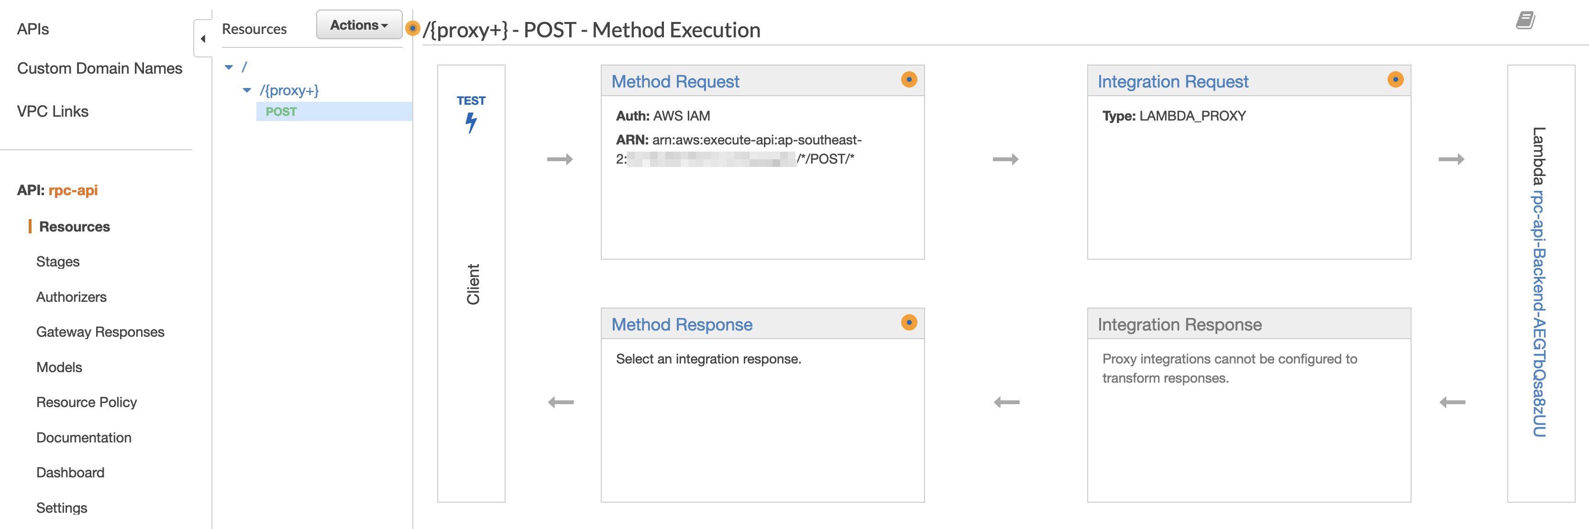This screenshot has width=1589, height=529.
Task: Collapse the root slash resource tree arrow
Action: (229, 67)
